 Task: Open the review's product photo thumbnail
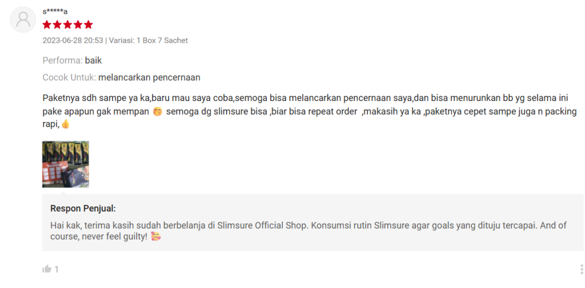(66, 164)
